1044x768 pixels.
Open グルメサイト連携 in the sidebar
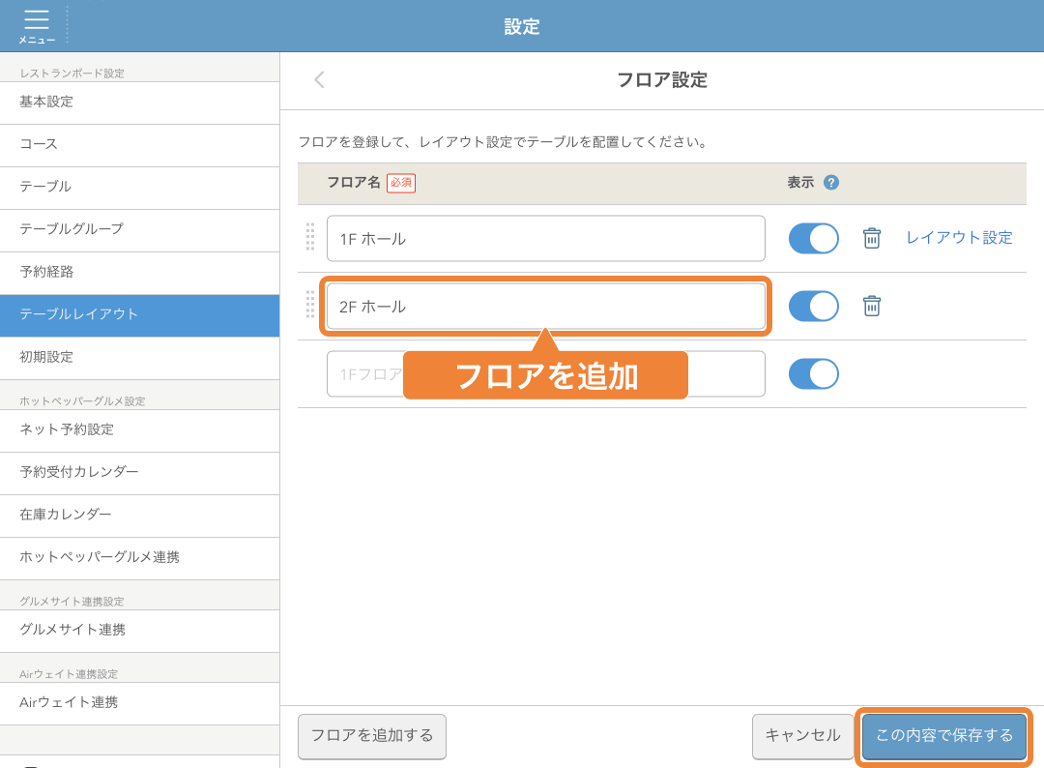pyautogui.click(x=140, y=631)
